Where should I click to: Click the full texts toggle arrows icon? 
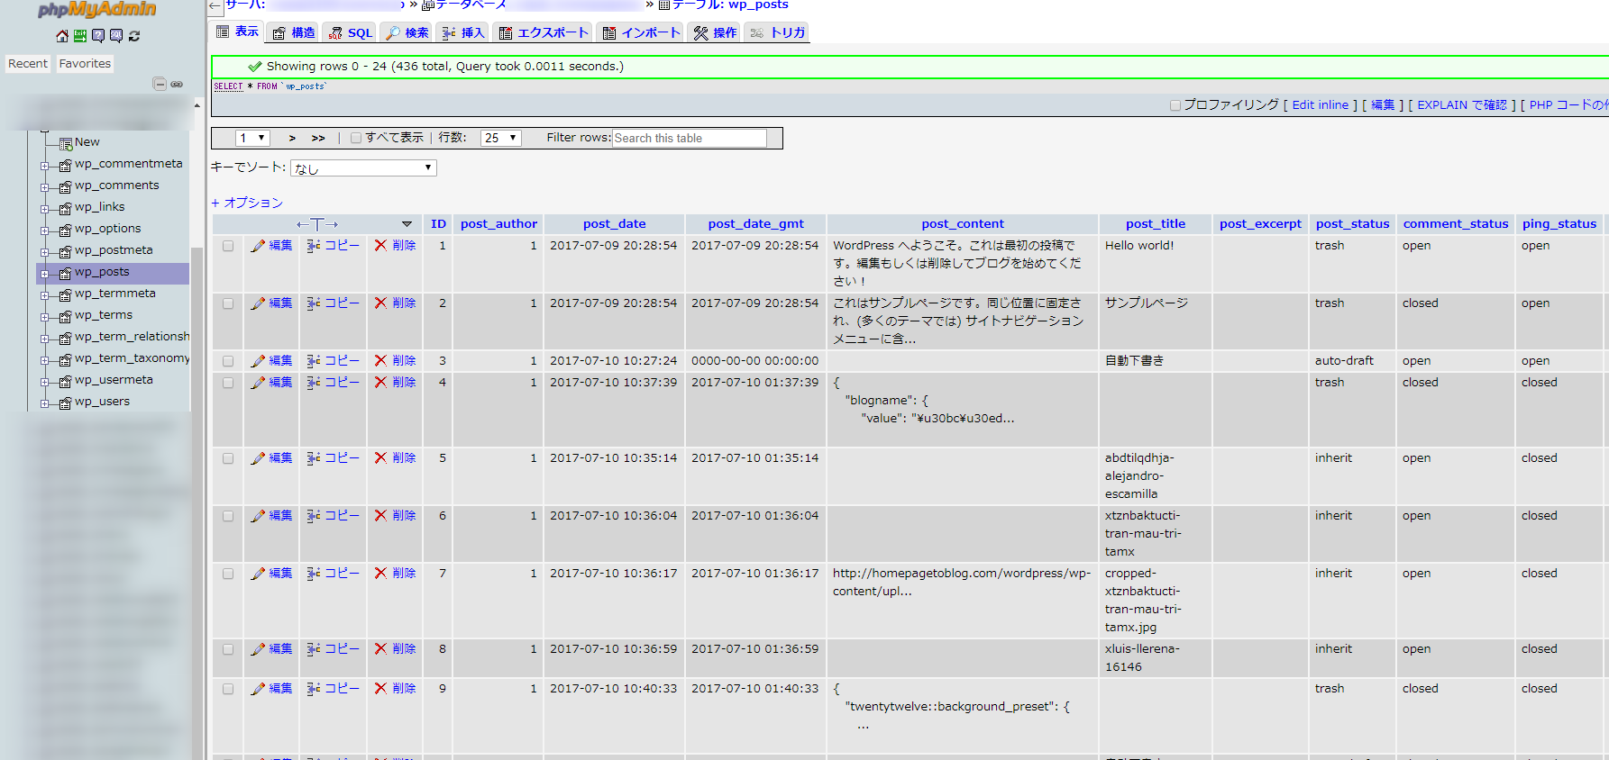coord(317,224)
